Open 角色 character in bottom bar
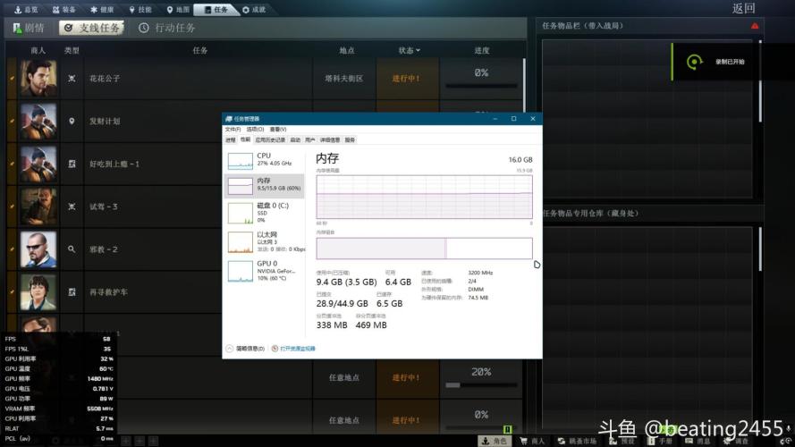The image size is (795, 447). click(495, 442)
